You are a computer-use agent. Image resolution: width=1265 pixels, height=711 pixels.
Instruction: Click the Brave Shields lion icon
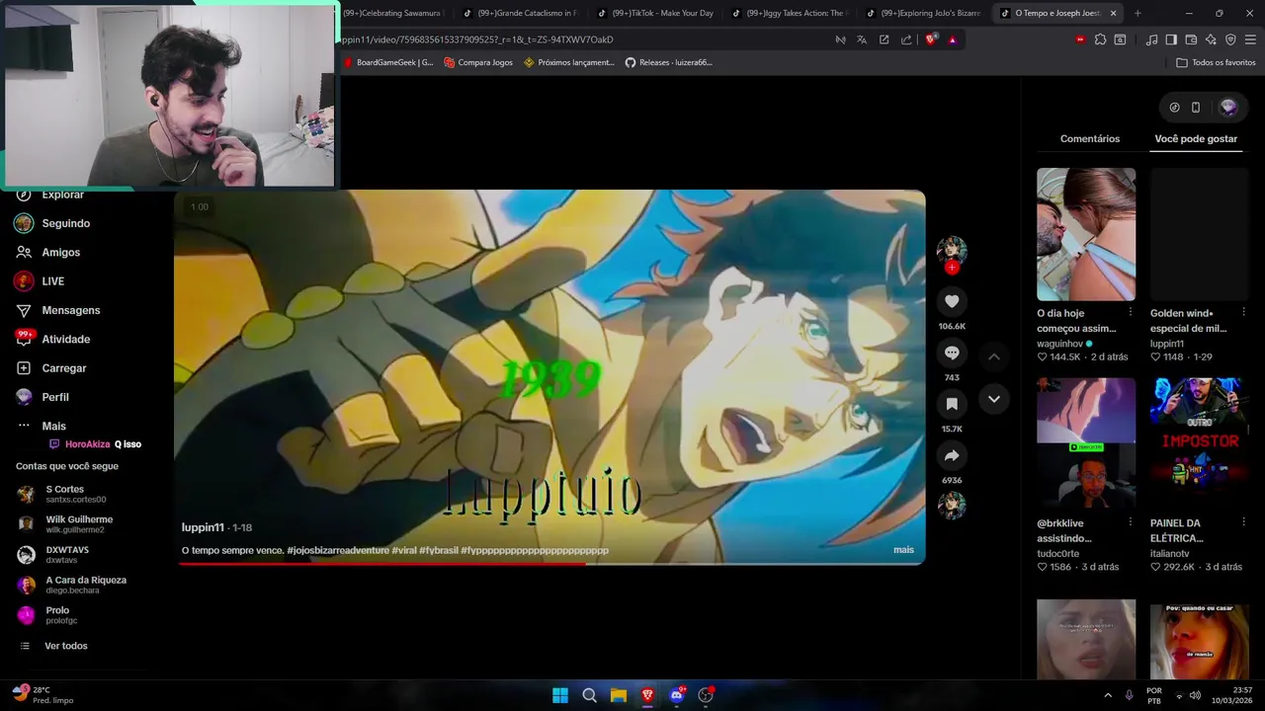930,39
